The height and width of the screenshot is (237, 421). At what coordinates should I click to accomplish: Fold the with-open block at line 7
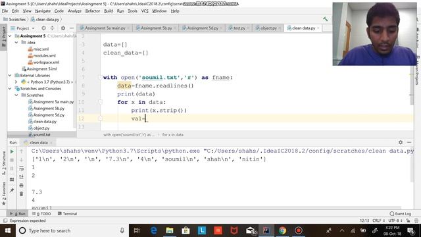click(100, 78)
